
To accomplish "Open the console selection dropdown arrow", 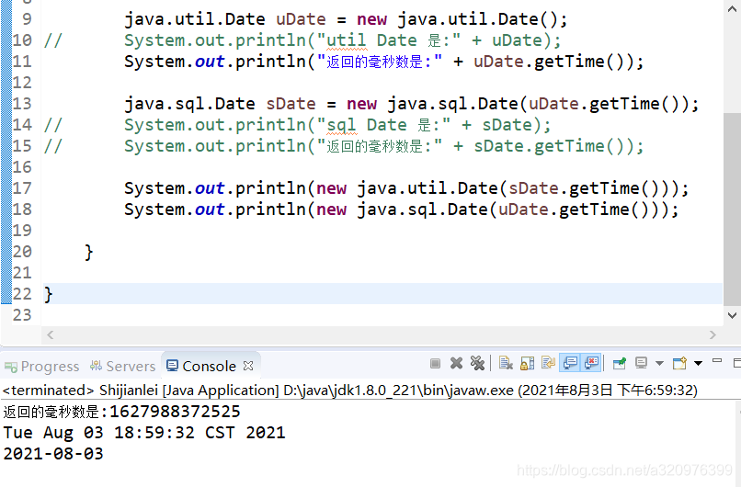I will 660,364.
